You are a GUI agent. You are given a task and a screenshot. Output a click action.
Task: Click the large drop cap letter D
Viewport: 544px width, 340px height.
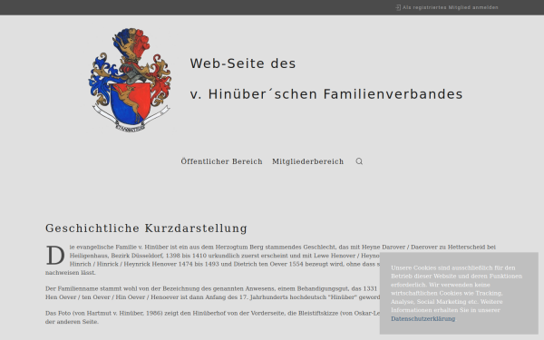pyautogui.click(x=55, y=256)
